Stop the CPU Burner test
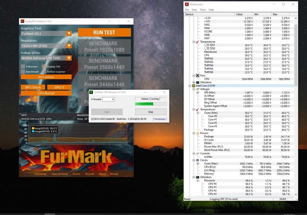The width and height of the screenshot is (307, 215). click(151, 112)
